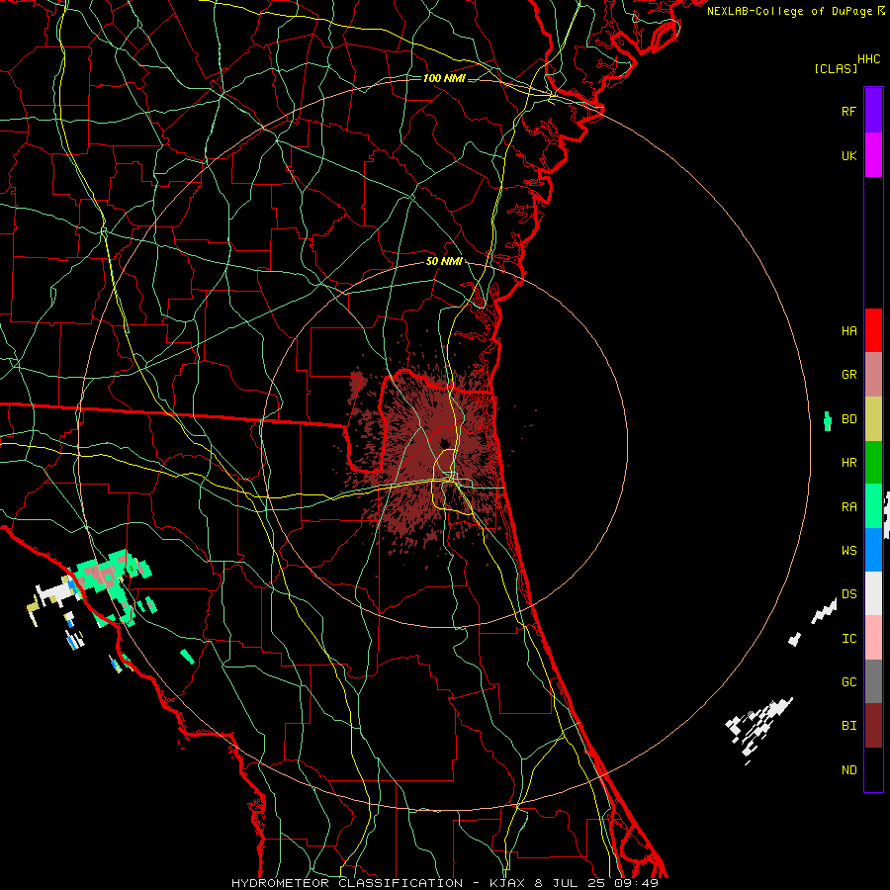Click the GR legend label
This screenshot has height=890, width=890.
coord(848,375)
